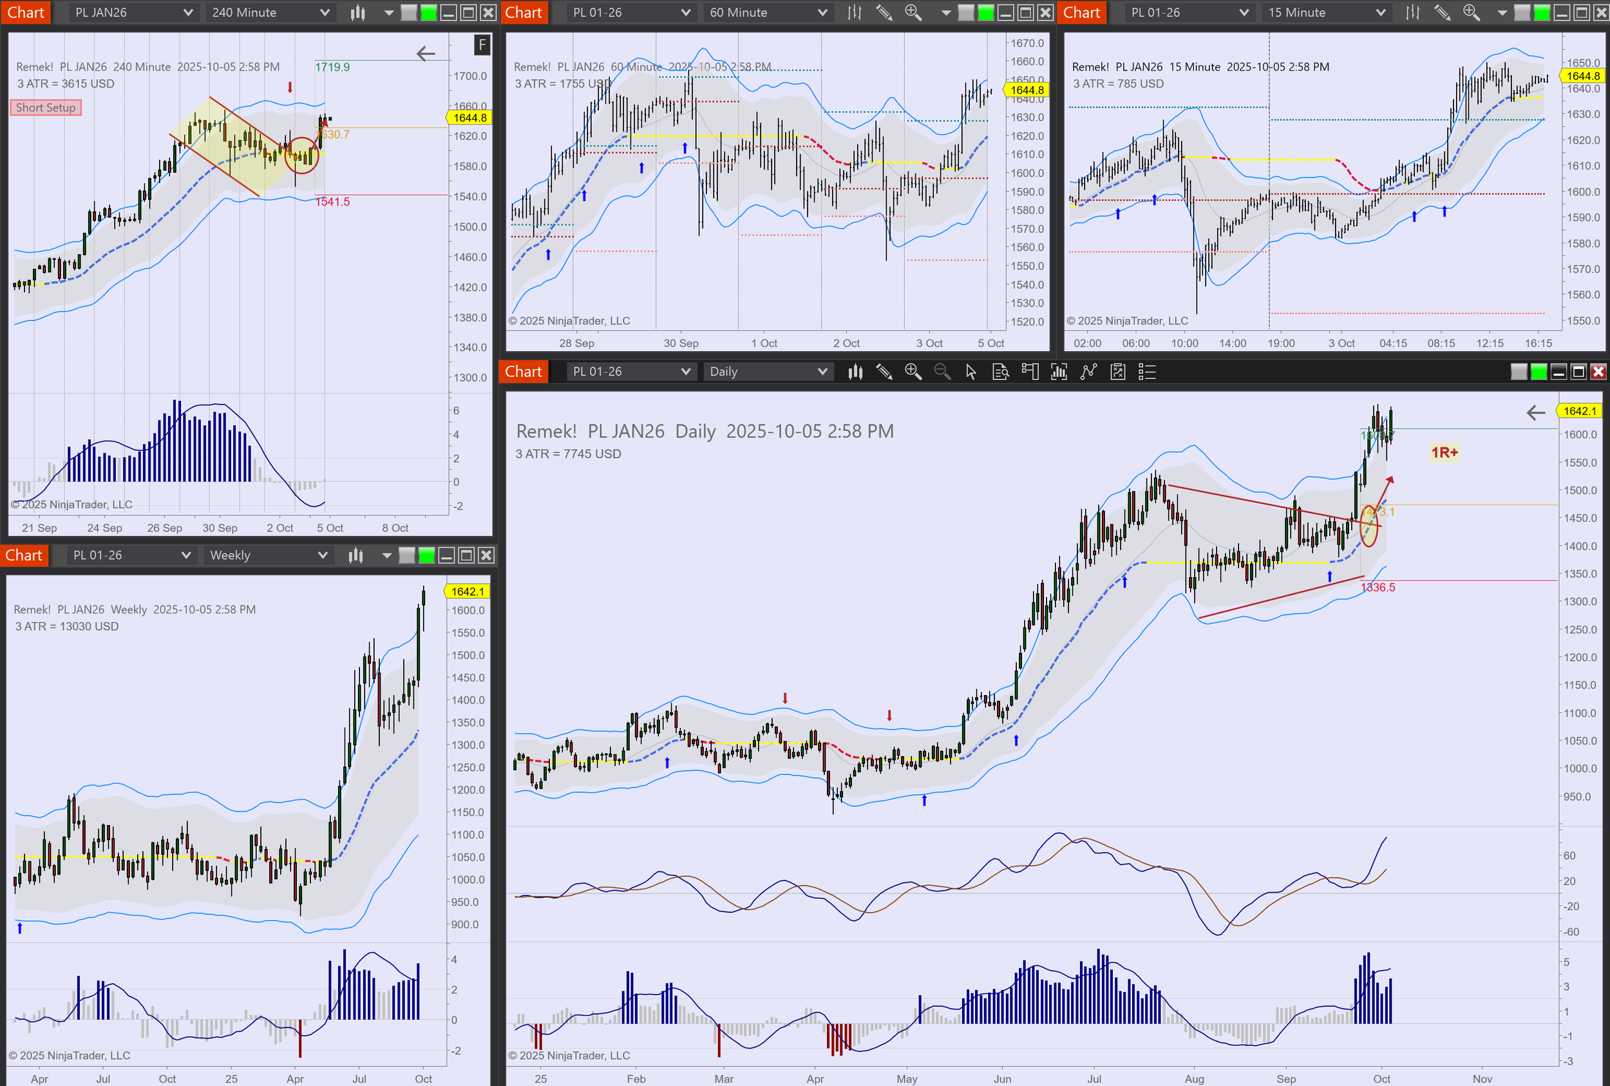Click the back arrow on Daily chart

click(1535, 413)
